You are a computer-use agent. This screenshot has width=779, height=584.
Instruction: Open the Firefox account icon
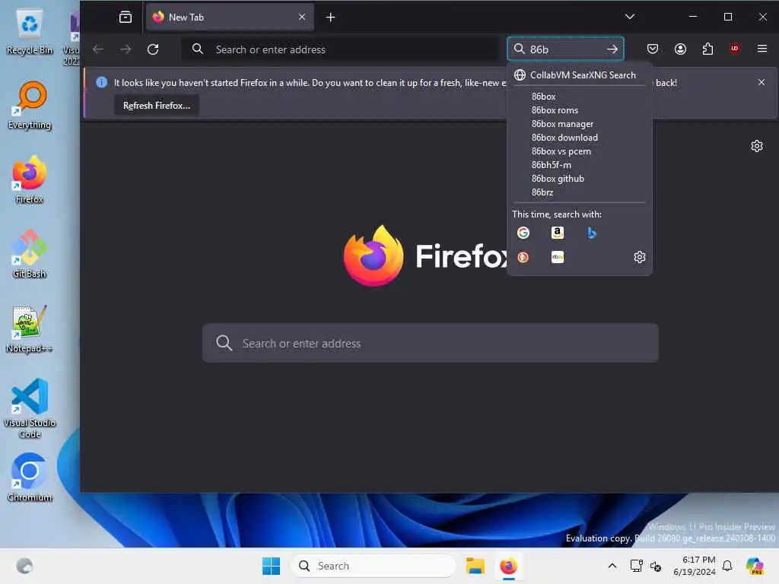coord(680,49)
